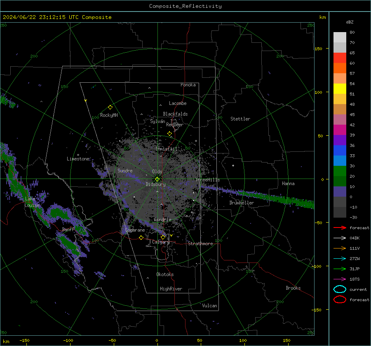Click the white 04DK arrow legend icon

click(x=340, y=238)
